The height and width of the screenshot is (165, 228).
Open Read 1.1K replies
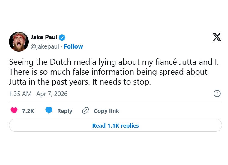tap(115, 125)
